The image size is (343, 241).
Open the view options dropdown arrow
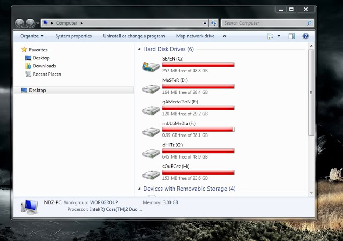click(x=279, y=36)
